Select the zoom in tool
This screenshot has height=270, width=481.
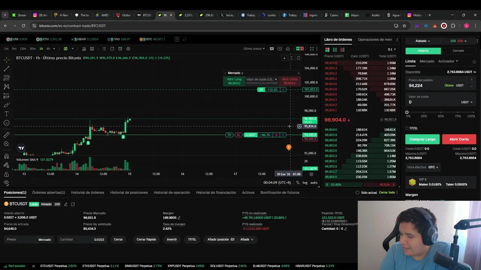click(x=6, y=144)
